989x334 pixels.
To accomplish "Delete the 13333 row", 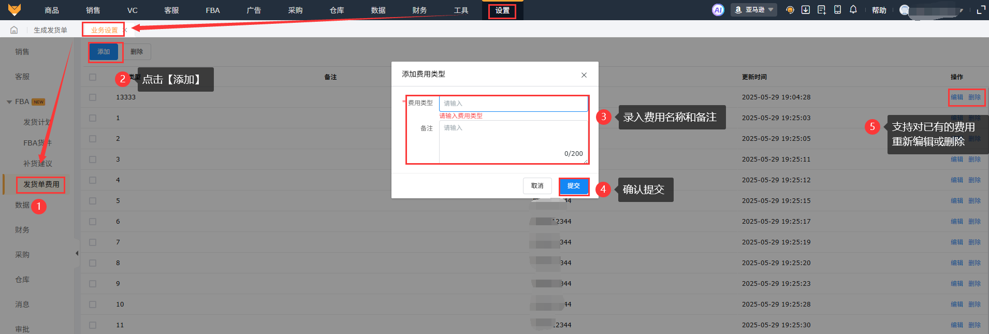I will coord(975,97).
